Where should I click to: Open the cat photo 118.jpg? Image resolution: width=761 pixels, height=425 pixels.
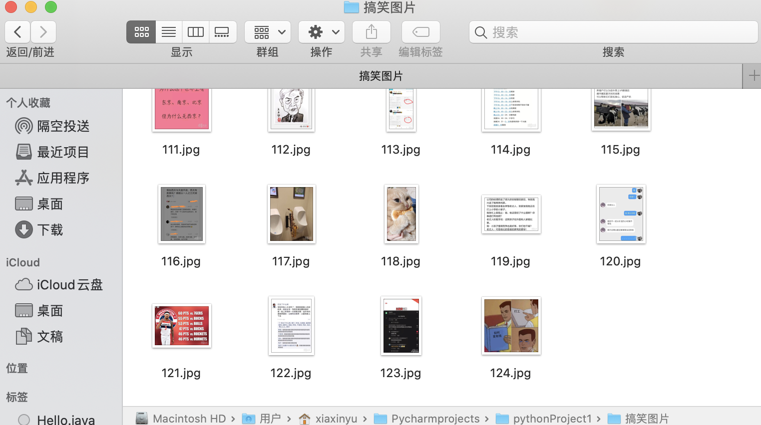coord(401,214)
